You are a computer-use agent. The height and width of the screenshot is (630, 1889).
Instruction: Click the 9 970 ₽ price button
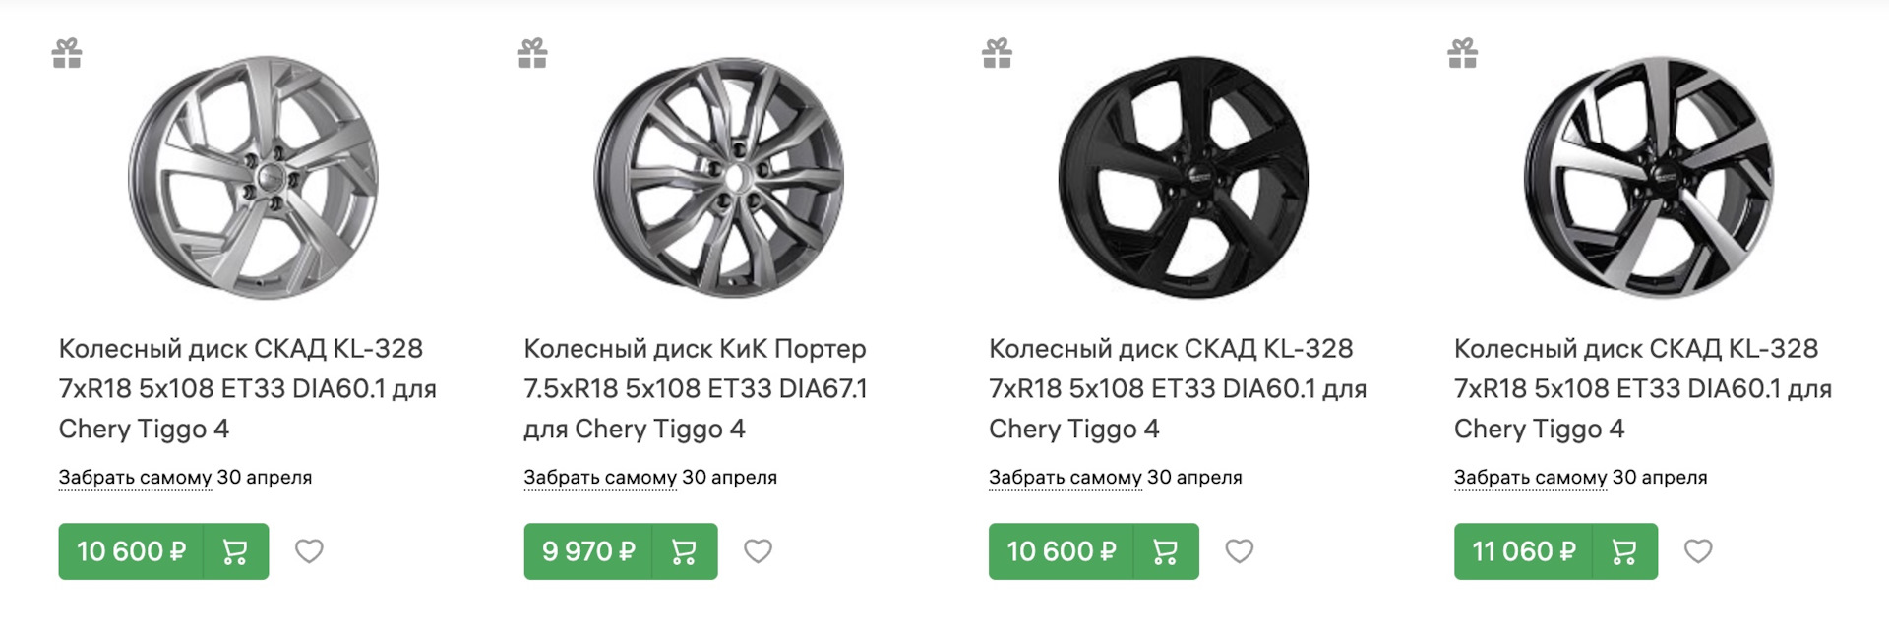588,551
